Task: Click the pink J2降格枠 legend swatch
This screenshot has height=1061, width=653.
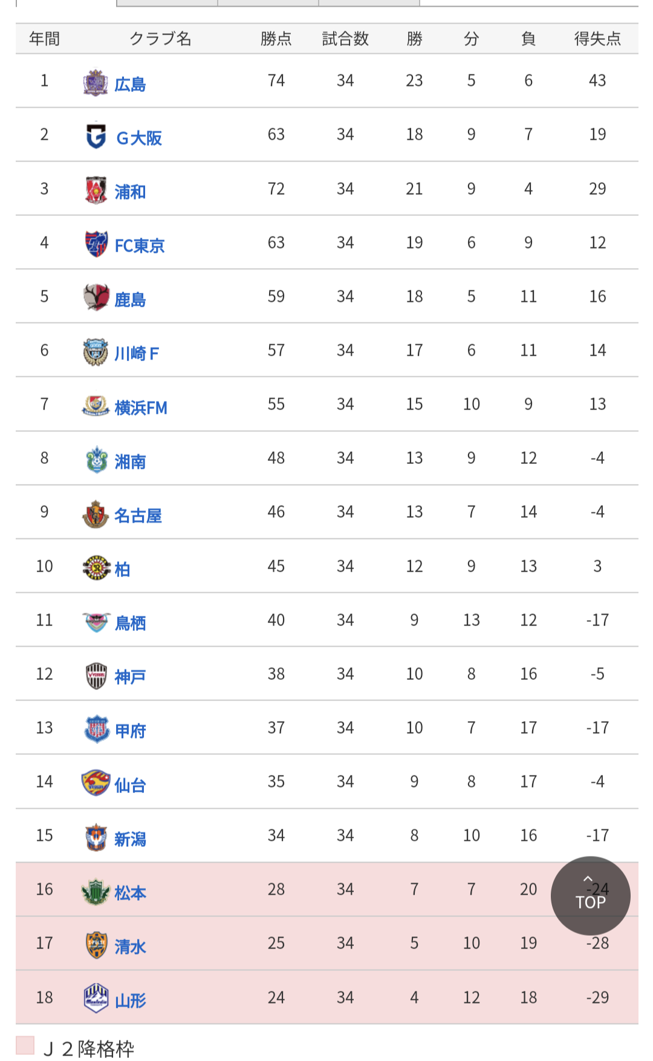Action: tap(25, 1045)
